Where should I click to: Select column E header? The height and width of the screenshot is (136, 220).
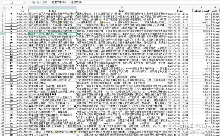coord(180,8)
